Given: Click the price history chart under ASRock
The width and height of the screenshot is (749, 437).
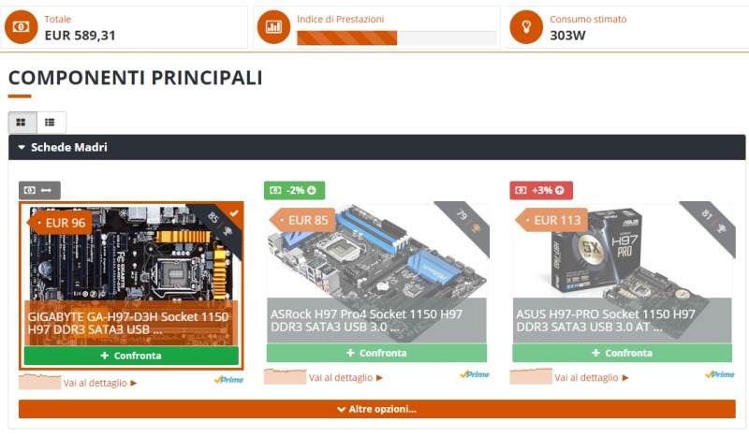Looking at the screenshot, I should point(286,376).
